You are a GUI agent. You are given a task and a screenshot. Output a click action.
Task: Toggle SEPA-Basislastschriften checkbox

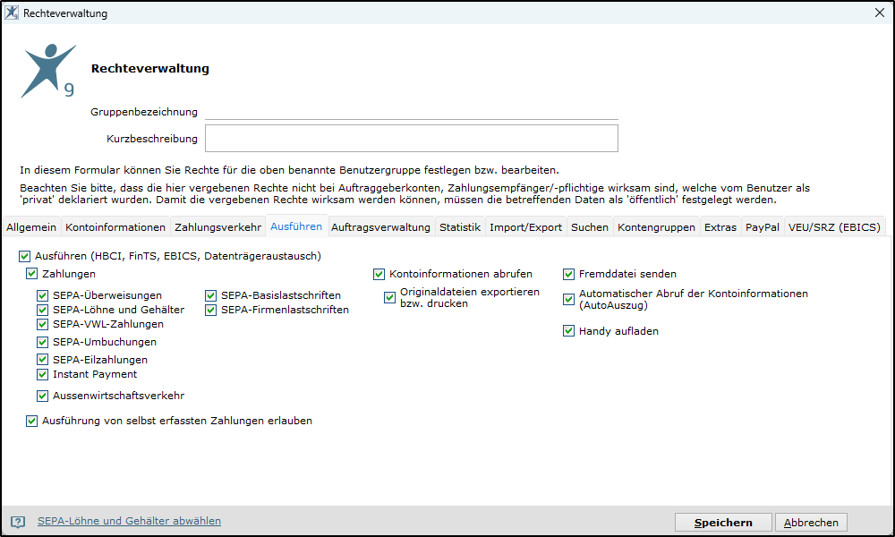click(210, 295)
